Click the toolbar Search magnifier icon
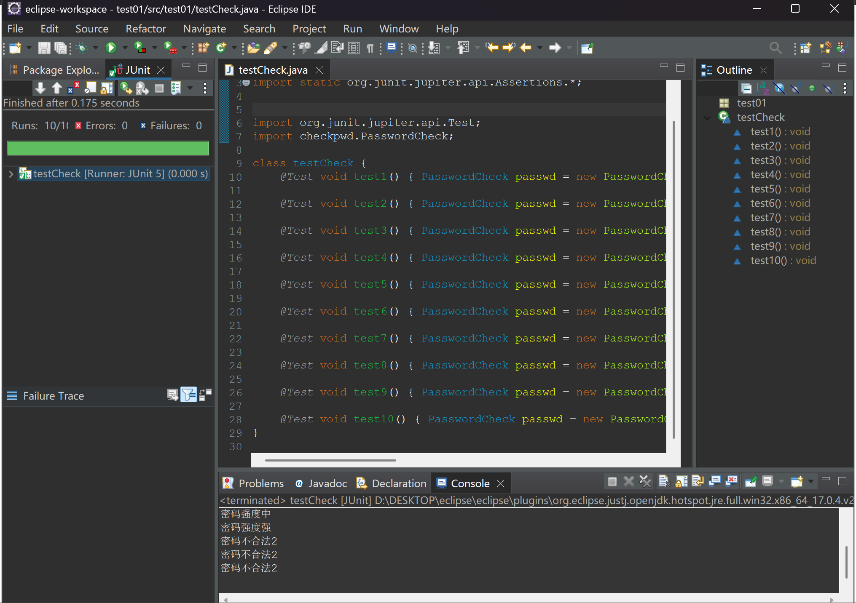Viewport: 856px width, 603px height. click(775, 48)
